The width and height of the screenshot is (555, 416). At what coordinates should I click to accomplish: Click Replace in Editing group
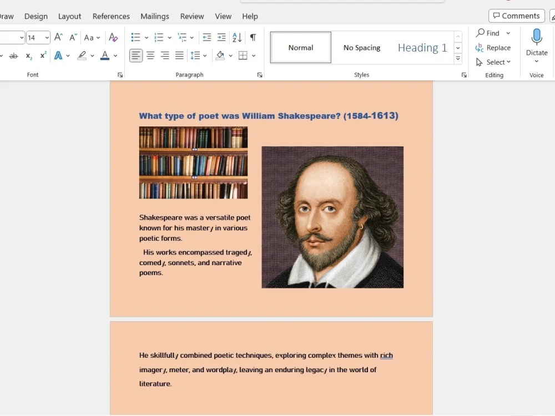(493, 47)
